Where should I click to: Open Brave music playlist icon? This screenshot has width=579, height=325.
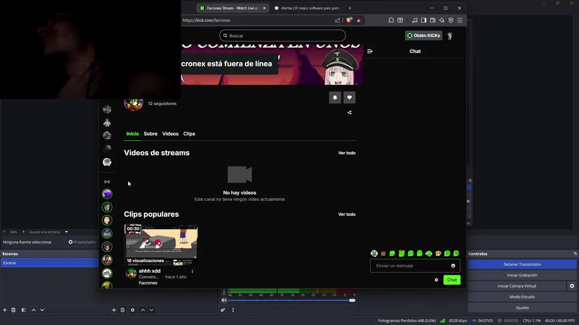[x=414, y=20]
